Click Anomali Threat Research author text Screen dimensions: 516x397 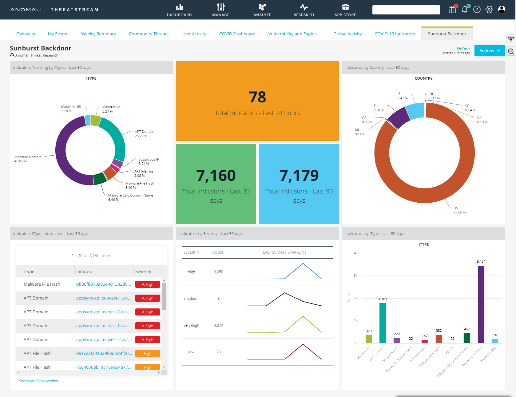tap(37, 55)
